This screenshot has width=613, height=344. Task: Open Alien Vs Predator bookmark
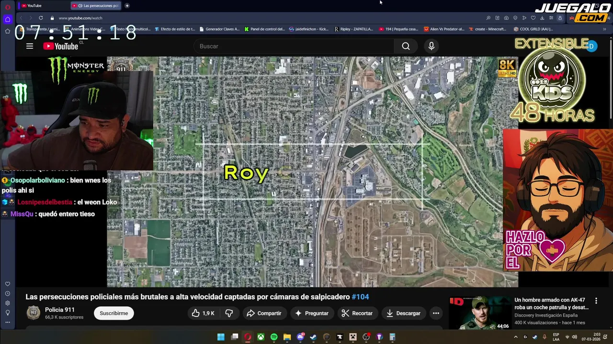444,29
